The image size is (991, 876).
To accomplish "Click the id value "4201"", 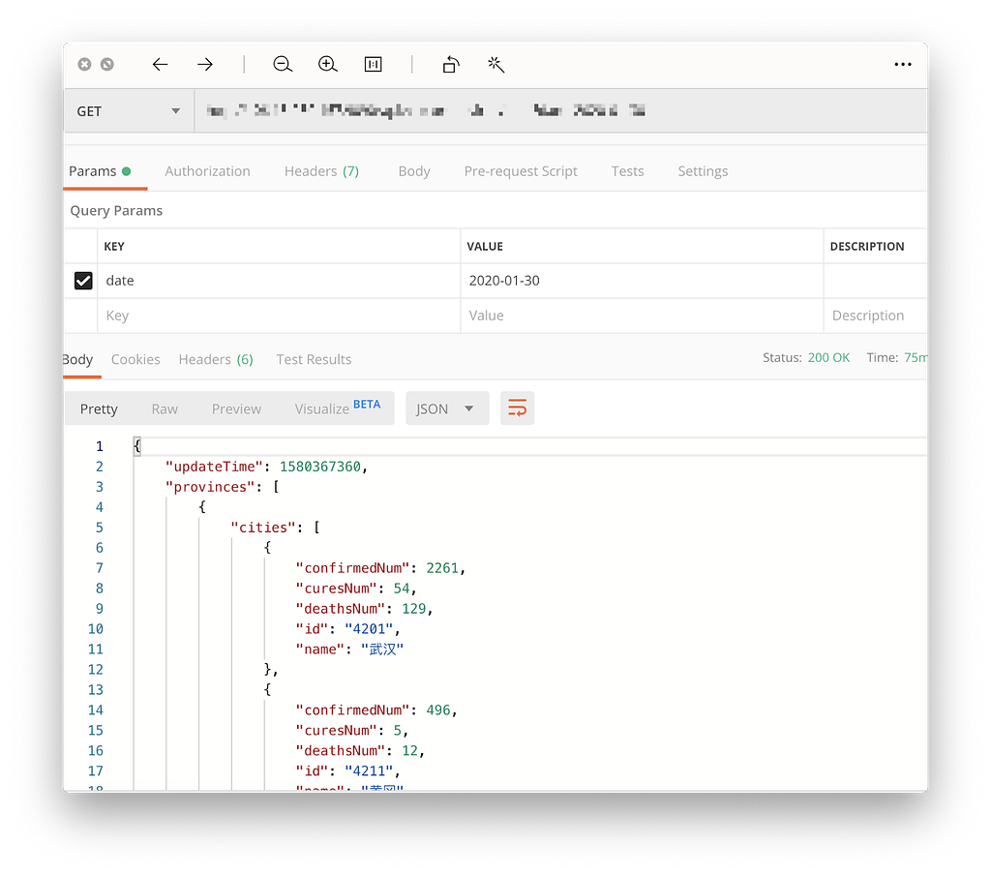I will coord(369,629).
